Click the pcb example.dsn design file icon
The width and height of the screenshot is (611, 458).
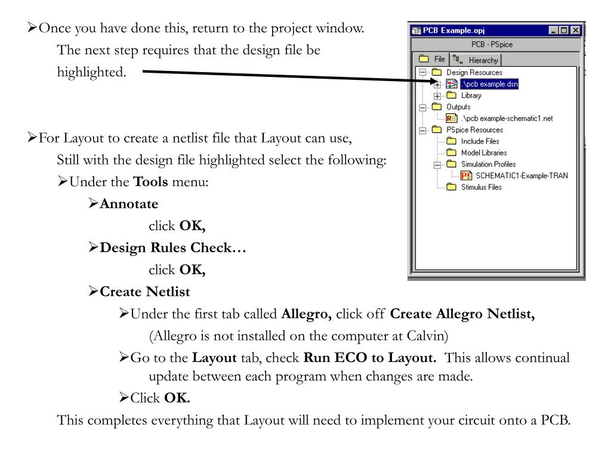click(452, 83)
